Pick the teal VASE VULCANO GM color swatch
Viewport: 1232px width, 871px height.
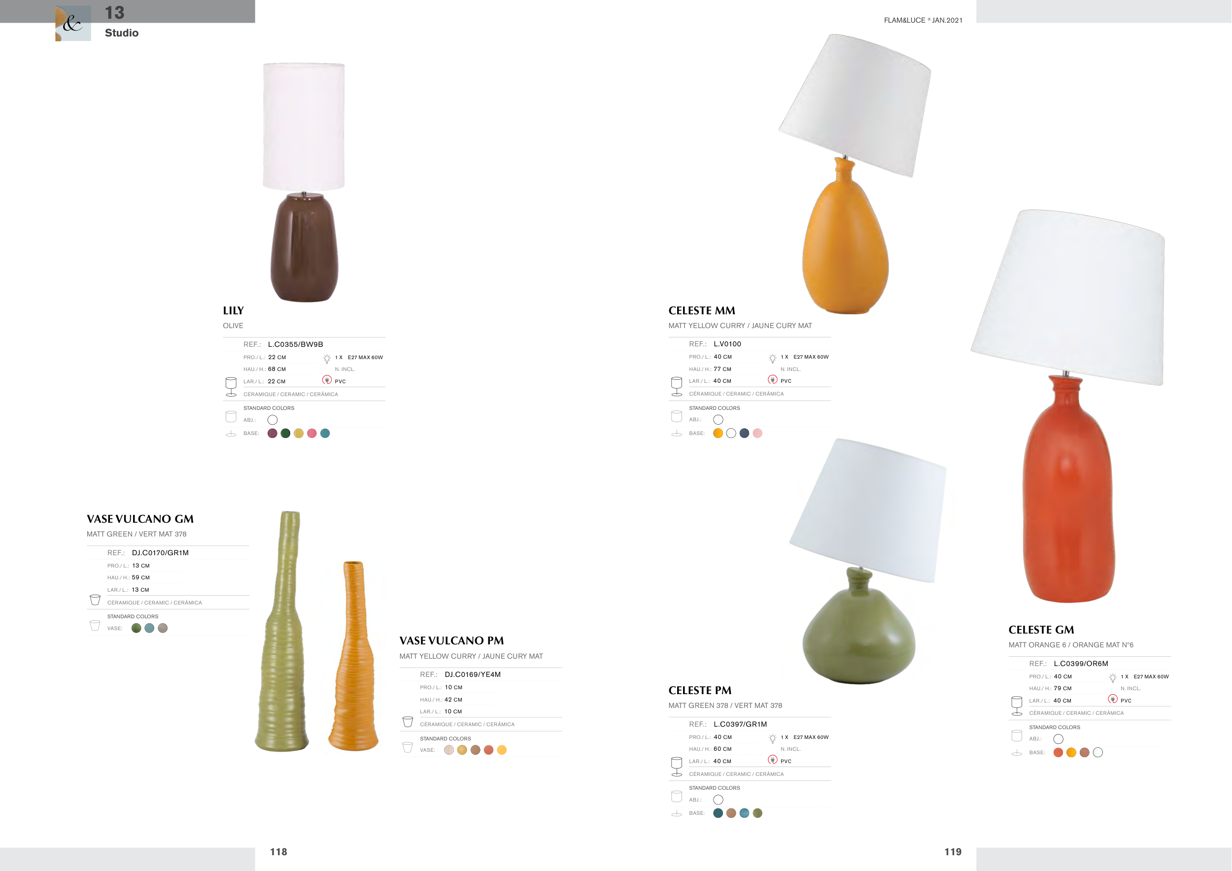tap(150, 628)
